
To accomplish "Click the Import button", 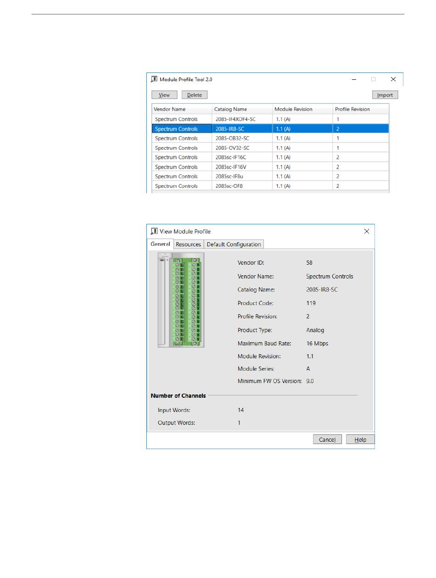I will point(385,95).
